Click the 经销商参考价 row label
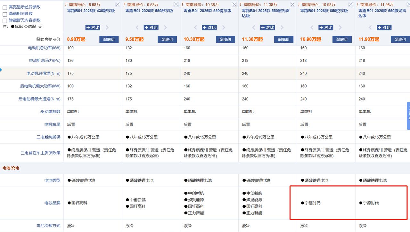The height and width of the screenshot is (232, 410). (48, 39)
